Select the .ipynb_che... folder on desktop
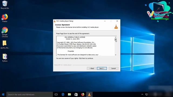The image size is (173, 97). click(5, 44)
